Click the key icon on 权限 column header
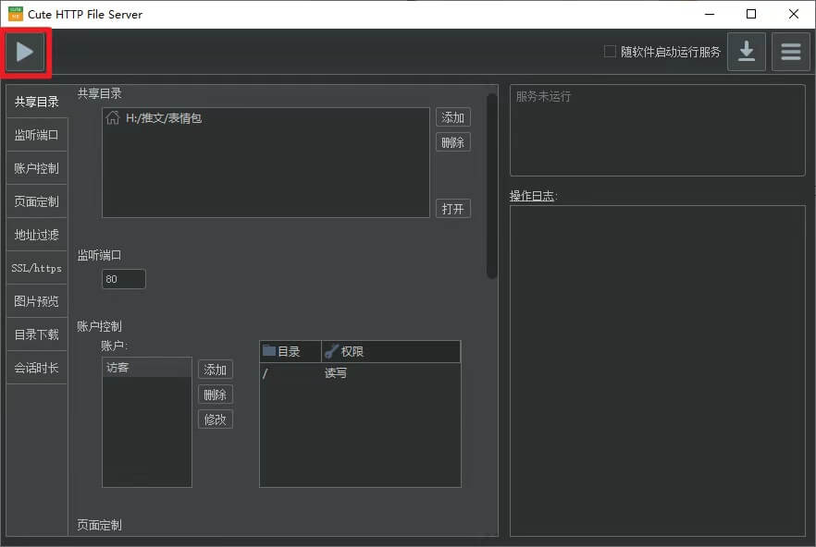Image resolution: width=816 pixels, height=547 pixels. [330, 351]
